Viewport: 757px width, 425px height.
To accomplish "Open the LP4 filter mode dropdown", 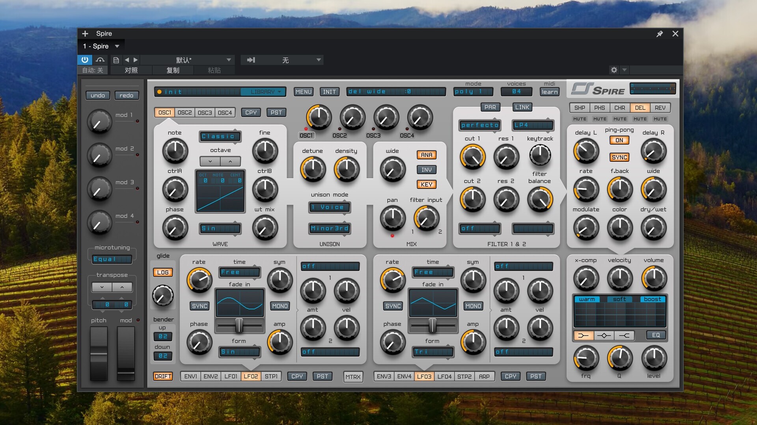I will (x=533, y=125).
